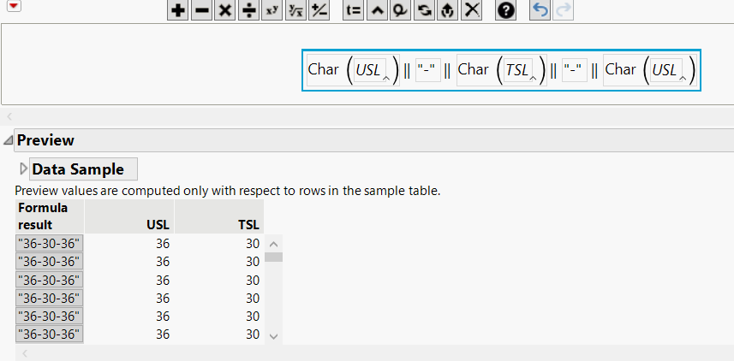Undo the last formula edit
Screen dimensions: 734x361
tap(540, 10)
